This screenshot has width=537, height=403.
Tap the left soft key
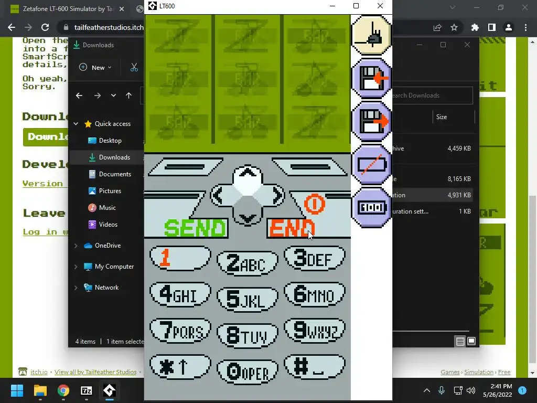click(185, 167)
